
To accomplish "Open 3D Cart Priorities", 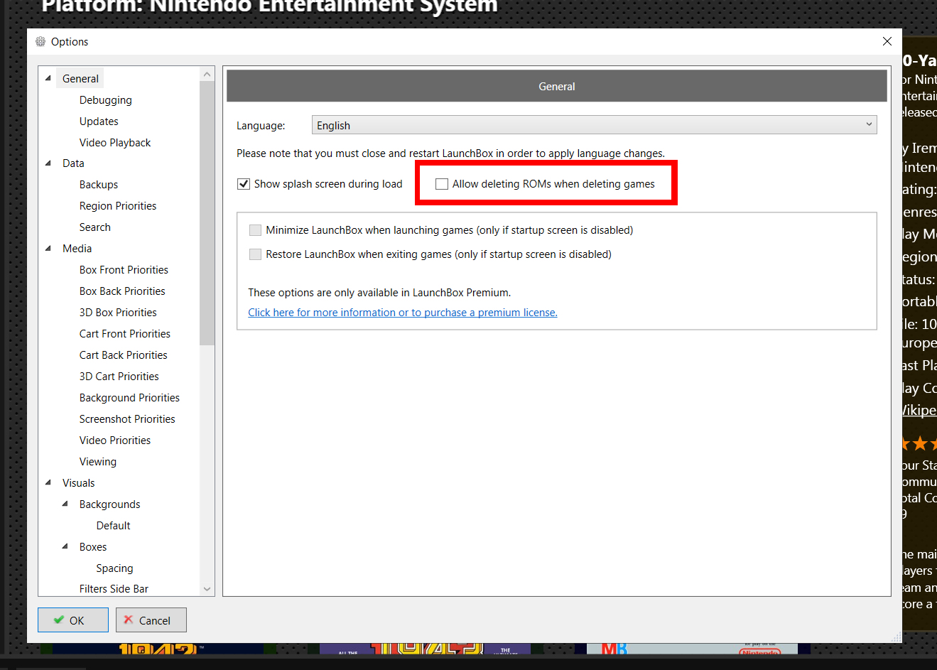I will point(119,377).
